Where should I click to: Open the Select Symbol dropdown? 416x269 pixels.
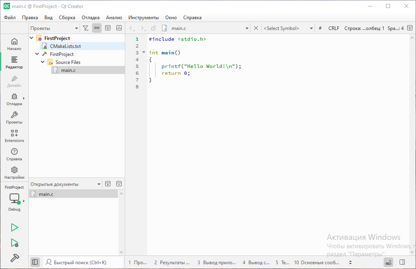point(288,28)
